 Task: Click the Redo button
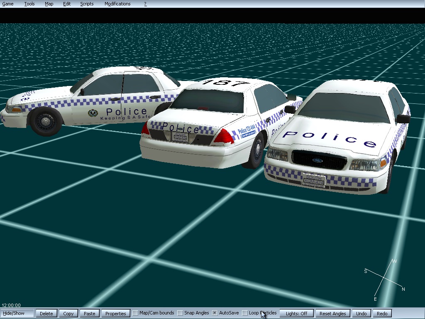click(382, 313)
